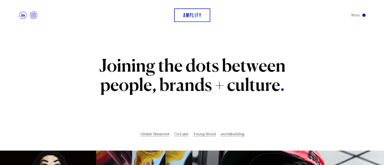Go to the Co.Labs link
Viewport: 384px width, 165px height.
click(181, 134)
